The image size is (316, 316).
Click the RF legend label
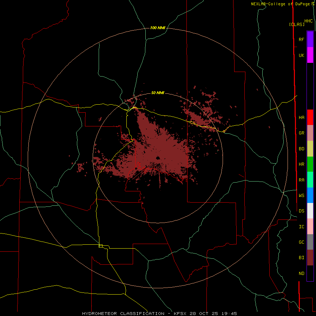coord(301,39)
